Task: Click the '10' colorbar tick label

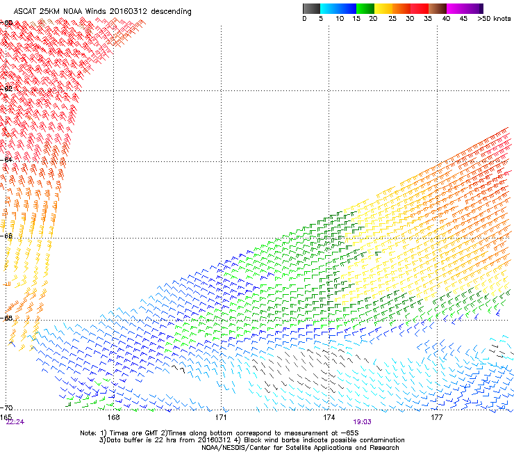Action: (x=340, y=18)
